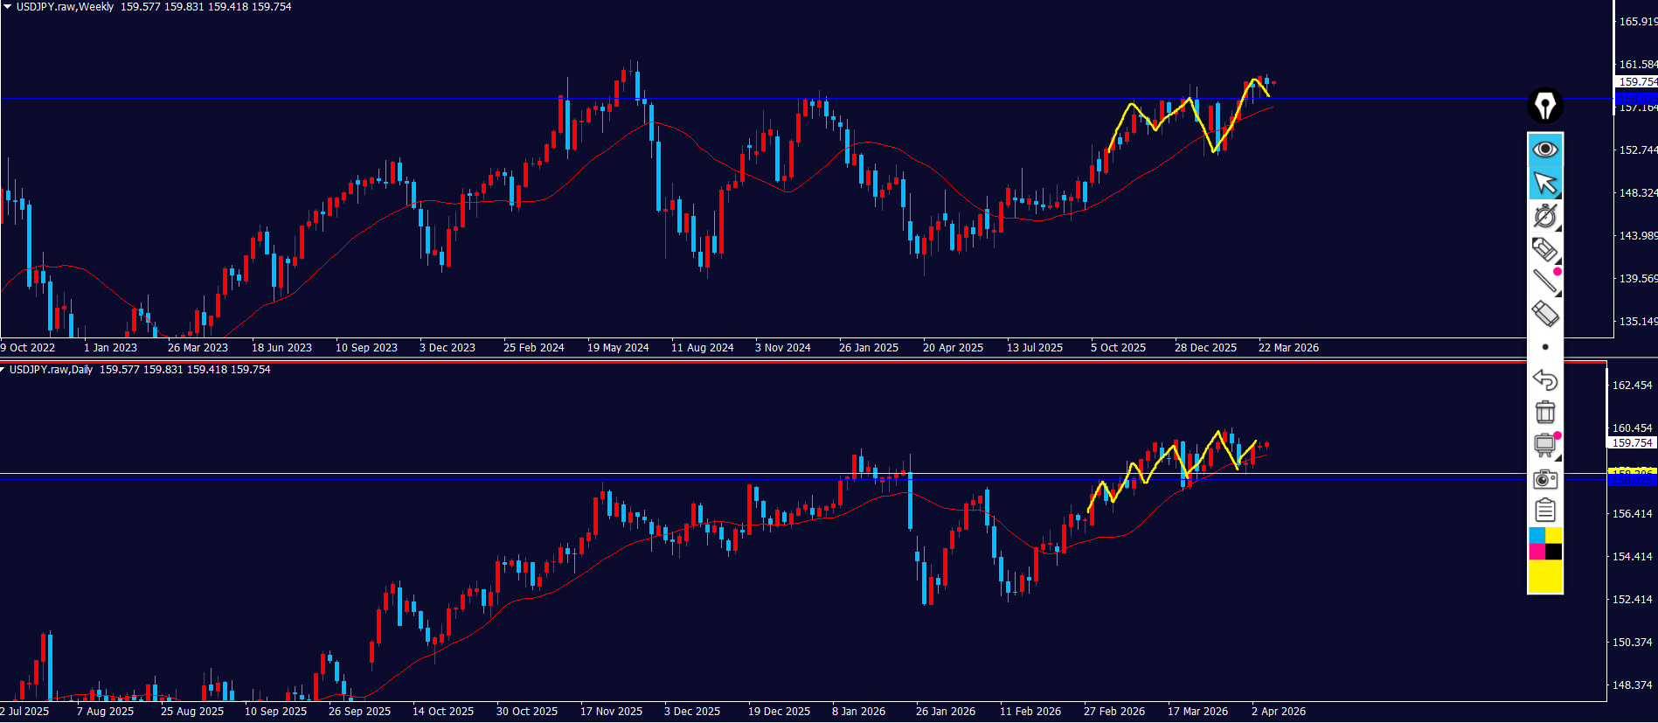Clear drawings with the trash icon
This screenshot has width=1658, height=723.
[1544, 412]
